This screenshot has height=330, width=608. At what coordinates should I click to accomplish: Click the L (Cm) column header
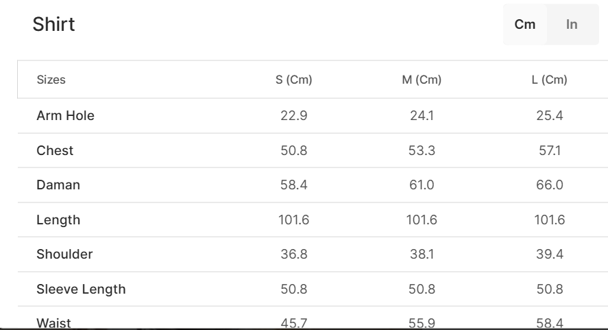[550, 80]
